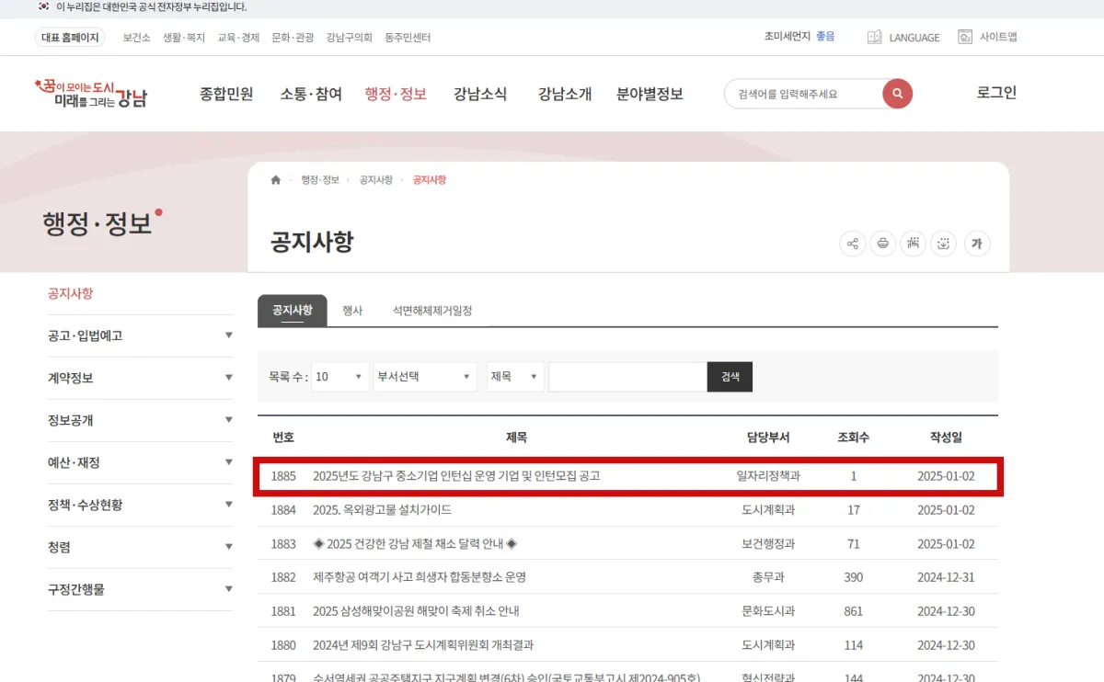Open the print icon for 공지사항 page
Image resolution: width=1104 pixels, height=682 pixels.
pos(882,244)
